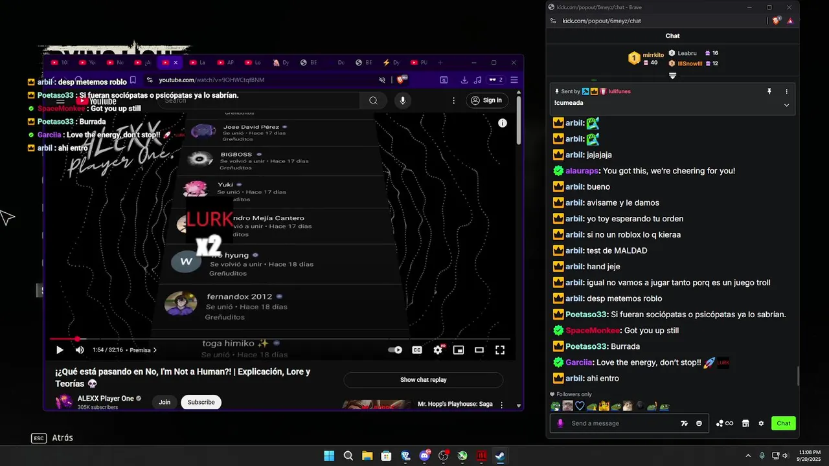Switch to the 'AP' YouTube tab
829x466 pixels.
225,63
